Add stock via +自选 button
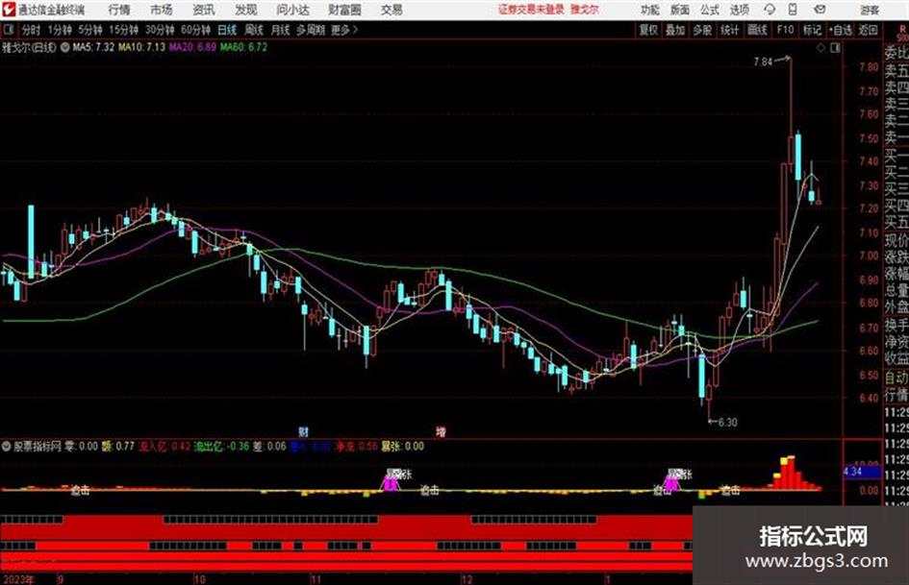Image resolution: width=909 pixels, height=585 pixels. pyautogui.click(x=841, y=30)
